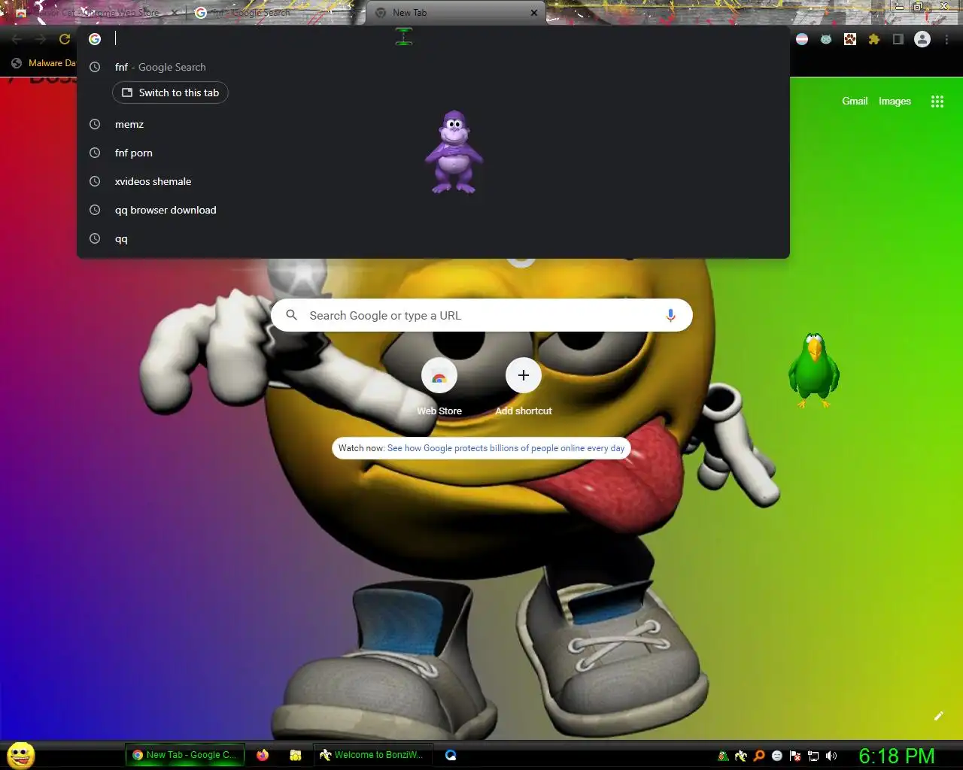Click the purple BonziBuddy gorilla
Image resolution: width=963 pixels, height=770 pixels.
pos(454,152)
